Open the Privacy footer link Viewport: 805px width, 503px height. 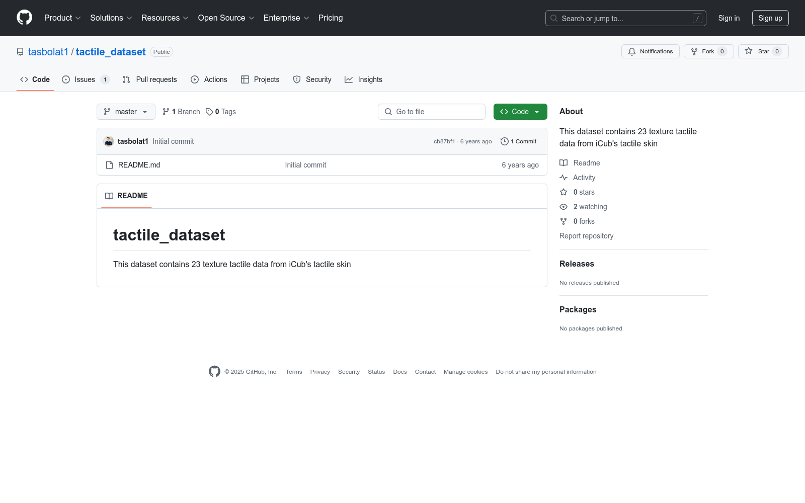[320, 372]
